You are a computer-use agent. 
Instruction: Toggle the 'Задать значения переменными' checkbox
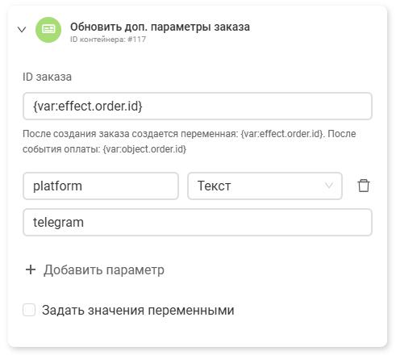click(29, 310)
